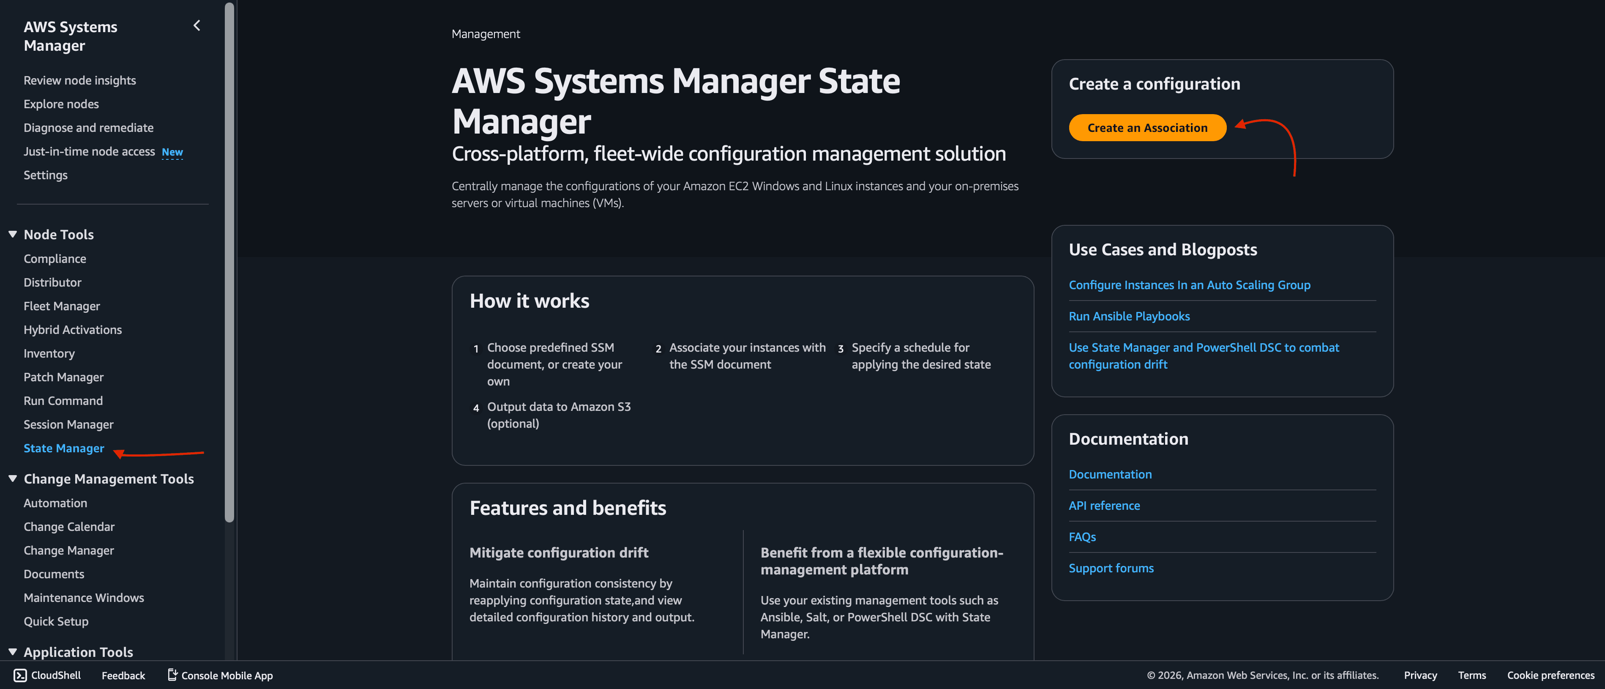Open FAQs link
Image resolution: width=1605 pixels, height=689 pixels.
(1082, 536)
